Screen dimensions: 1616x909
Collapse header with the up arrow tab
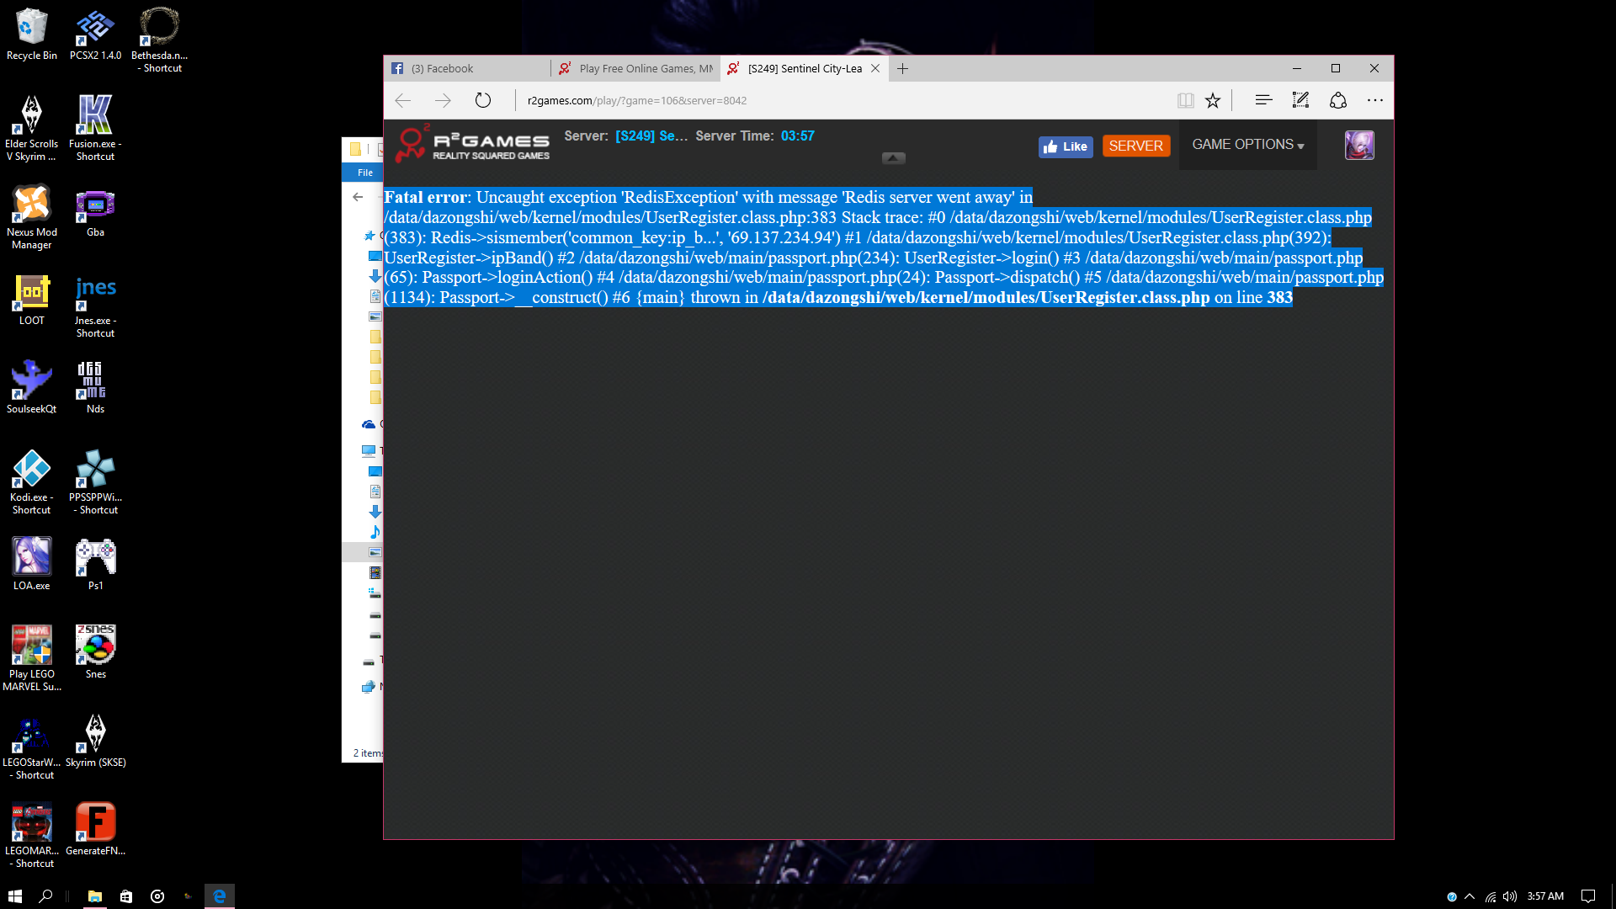(x=893, y=157)
